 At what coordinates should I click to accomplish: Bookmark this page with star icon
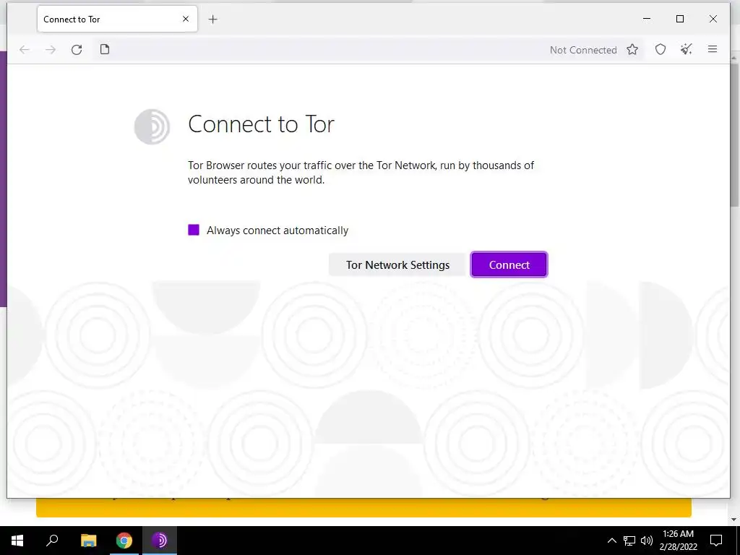click(632, 50)
